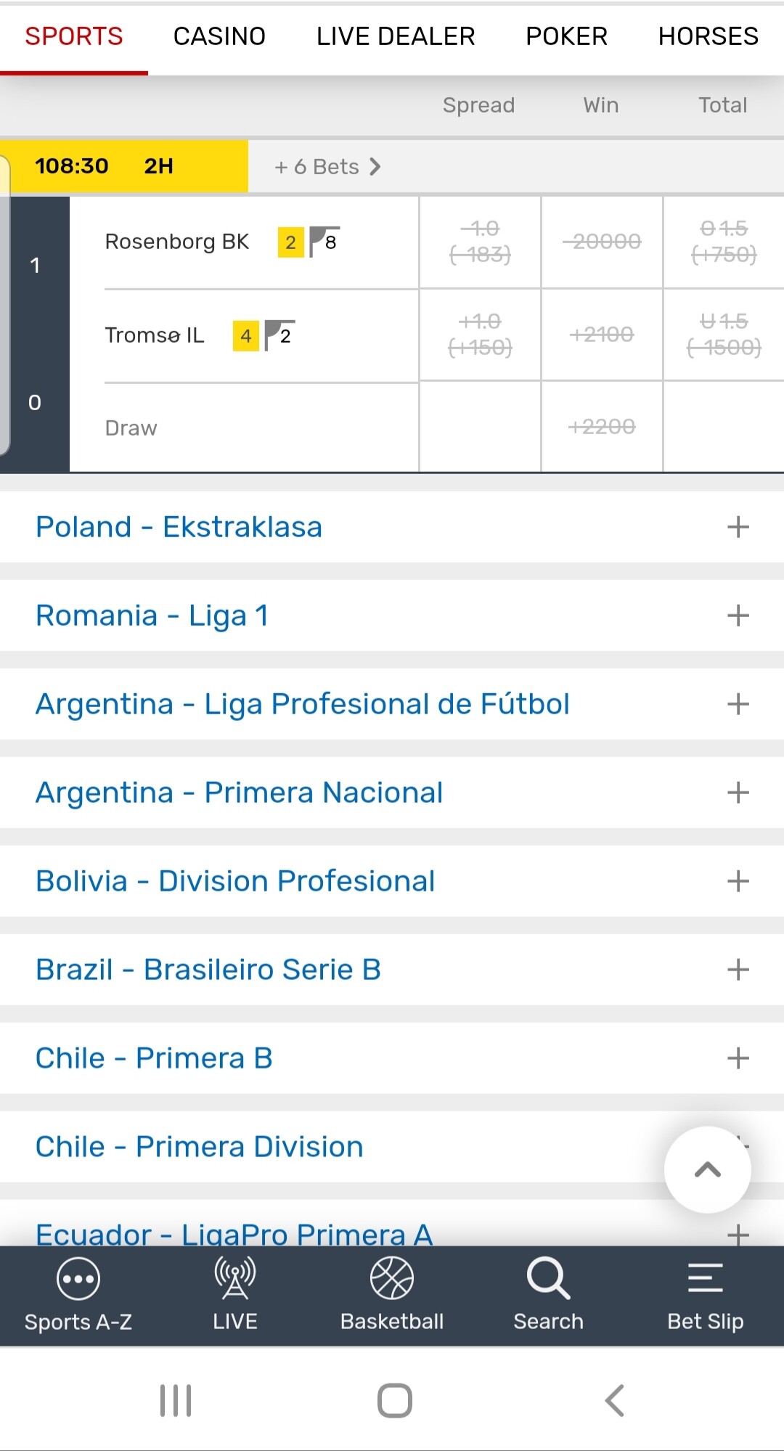This screenshot has width=784, height=1451.
Task: Tap the Search magnifier icon
Action: tap(548, 1278)
